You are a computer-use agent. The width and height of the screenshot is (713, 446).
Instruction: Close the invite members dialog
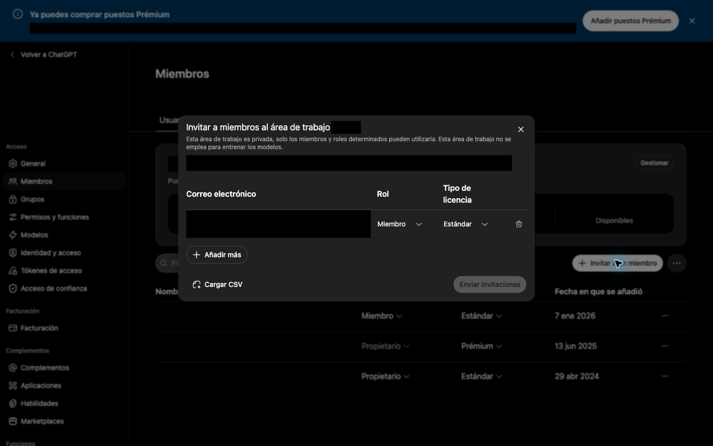[x=520, y=129]
